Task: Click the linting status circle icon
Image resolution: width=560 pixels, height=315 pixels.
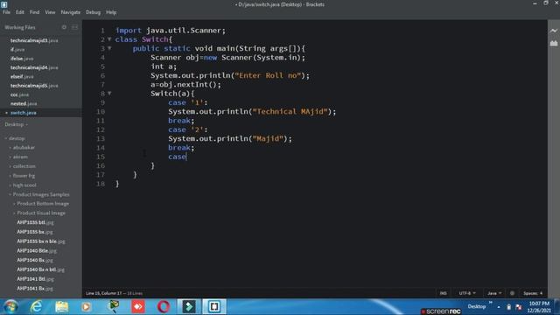Action: coord(512,293)
